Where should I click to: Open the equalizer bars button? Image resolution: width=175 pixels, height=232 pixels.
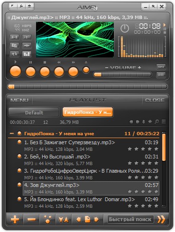[27, 54]
